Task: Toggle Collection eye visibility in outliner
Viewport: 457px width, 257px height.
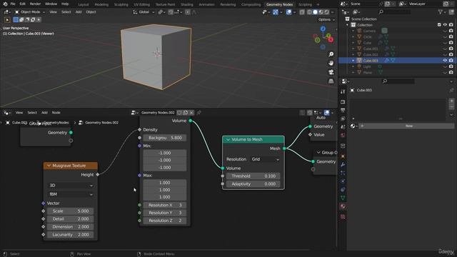Action: pos(445,25)
